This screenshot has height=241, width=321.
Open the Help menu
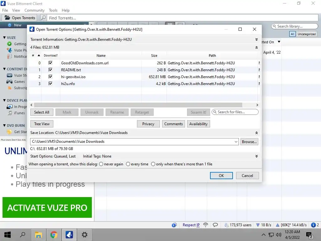[x=66, y=10]
